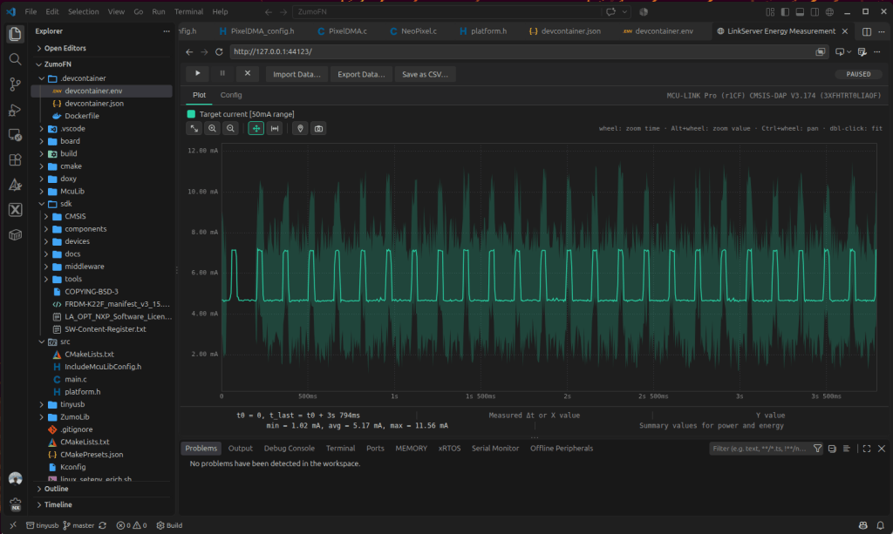893x534 pixels.
Task: Open the Terminal menu
Action: click(188, 11)
